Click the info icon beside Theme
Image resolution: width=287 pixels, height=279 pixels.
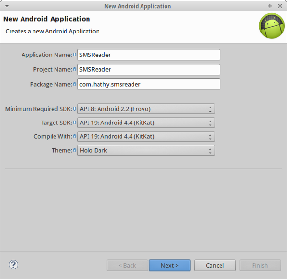pos(74,150)
